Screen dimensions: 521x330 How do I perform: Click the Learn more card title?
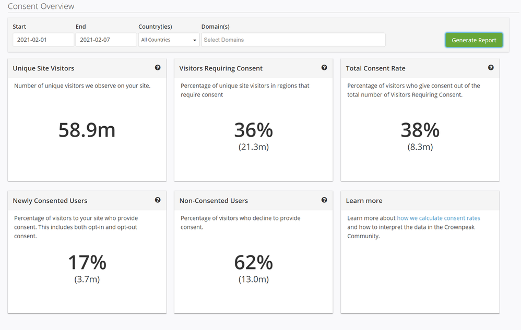point(364,201)
